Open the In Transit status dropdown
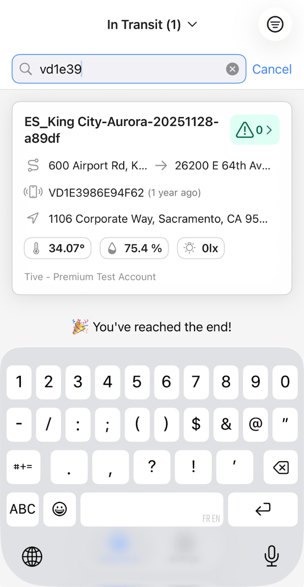Viewport: 304px width, 587px height. click(x=152, y=24)
